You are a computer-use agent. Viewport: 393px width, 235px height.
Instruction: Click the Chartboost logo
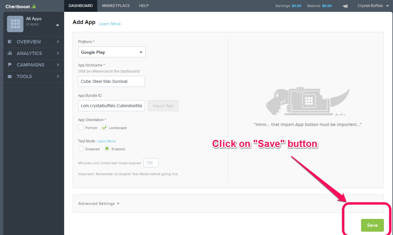tap(20, 6)
